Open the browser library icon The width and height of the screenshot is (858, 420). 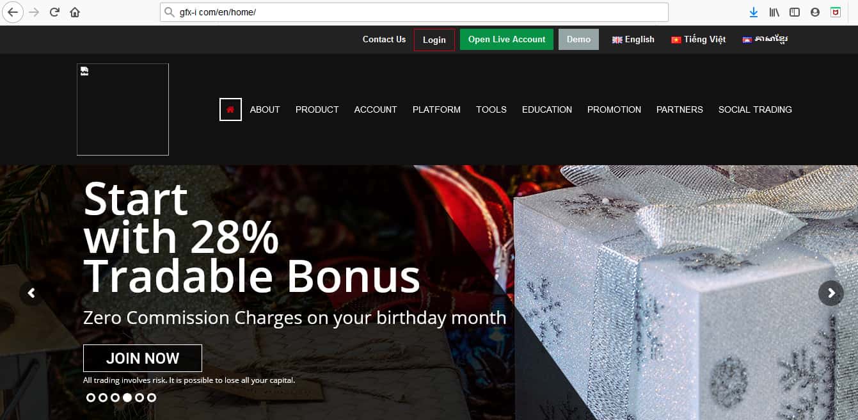tap(774, 12)
